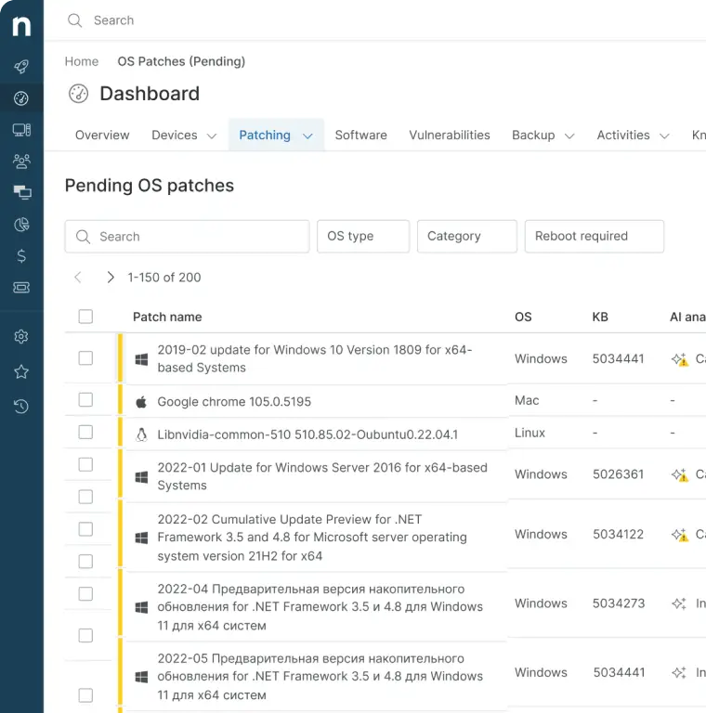Open the dollar finance sidebar icon

click(x=21, y=256)
